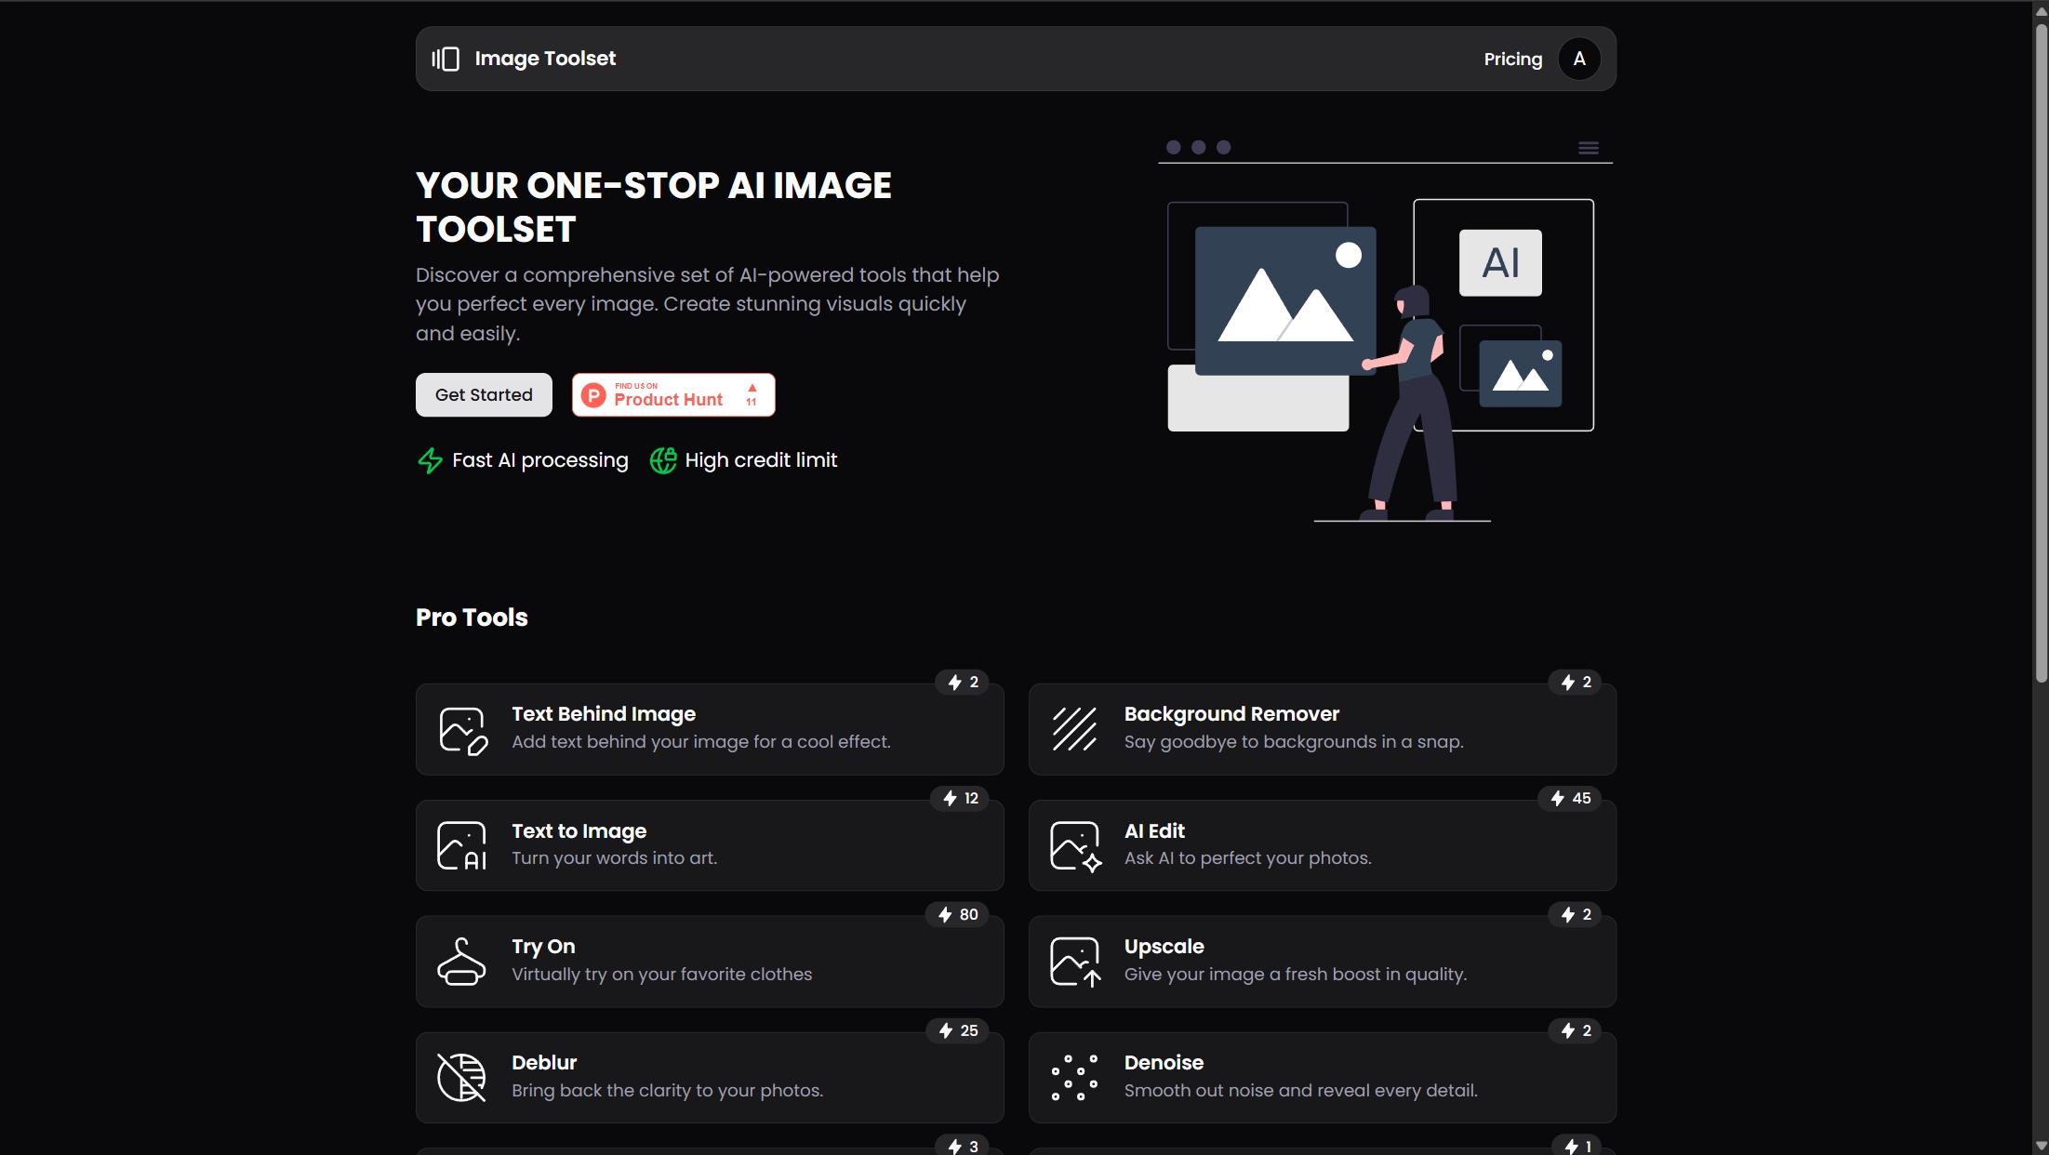Click the AI tile in hero illustration
Image resolution: width=2049 pixels, height=1155 pixels.
[1500, 263]
